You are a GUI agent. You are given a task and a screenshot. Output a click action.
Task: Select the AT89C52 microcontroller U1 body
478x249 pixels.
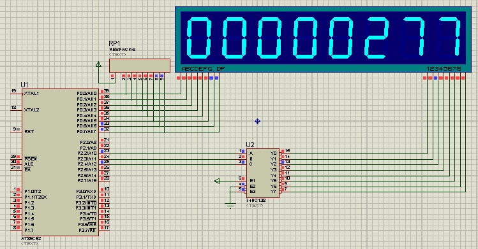(x=61, y=162)
